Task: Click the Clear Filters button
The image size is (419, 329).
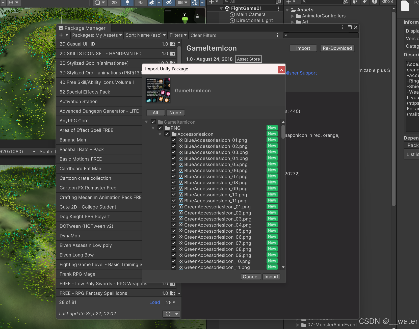Action: [x=203, y=35]
